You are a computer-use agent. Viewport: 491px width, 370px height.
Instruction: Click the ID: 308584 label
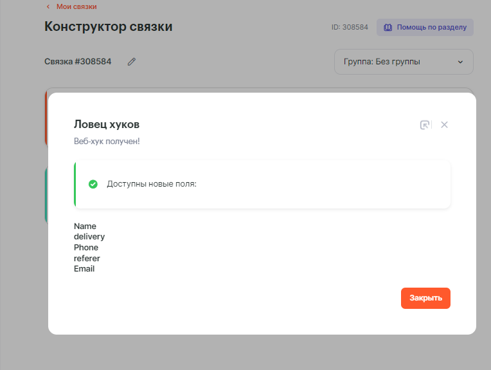point(349,28)
